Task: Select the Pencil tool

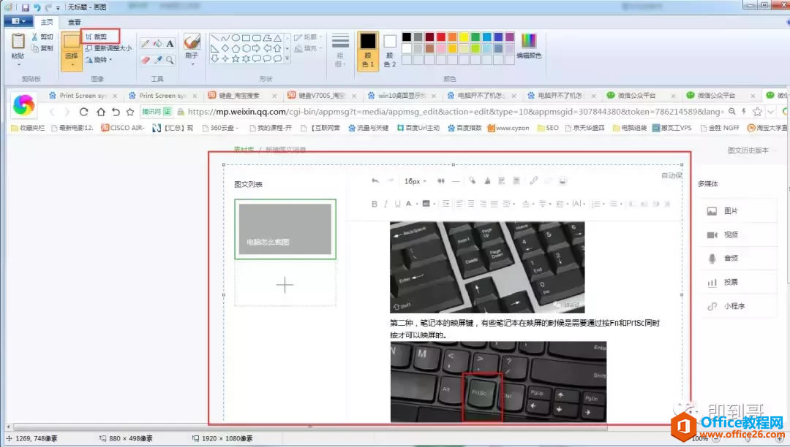Action: 145,44
